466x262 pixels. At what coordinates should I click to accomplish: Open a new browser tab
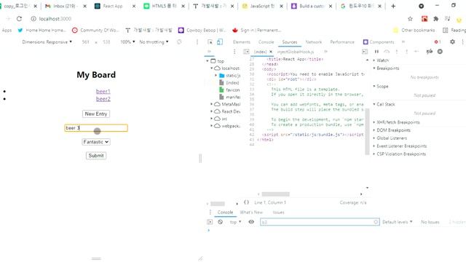(393, 6)
